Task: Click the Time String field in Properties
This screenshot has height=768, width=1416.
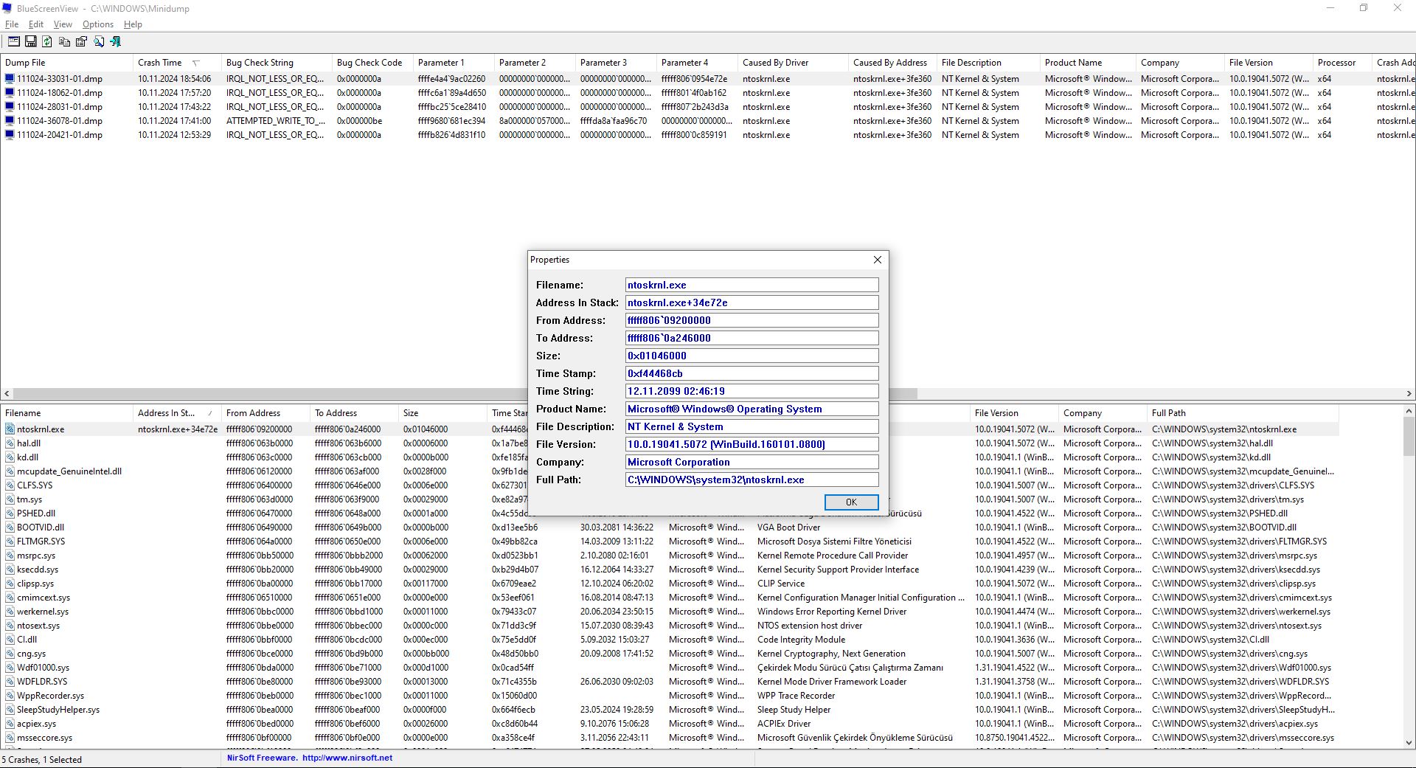Action: 752,391
